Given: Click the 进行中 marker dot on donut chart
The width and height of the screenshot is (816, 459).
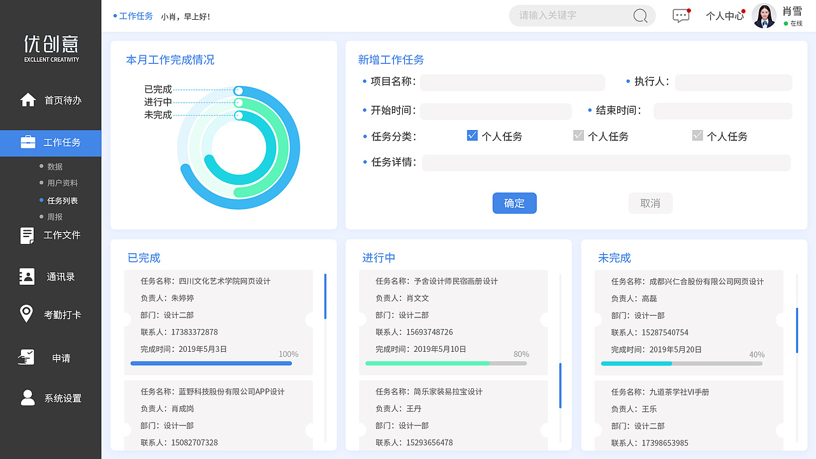Looking at the screenshot, I should [x=238, y=103].
